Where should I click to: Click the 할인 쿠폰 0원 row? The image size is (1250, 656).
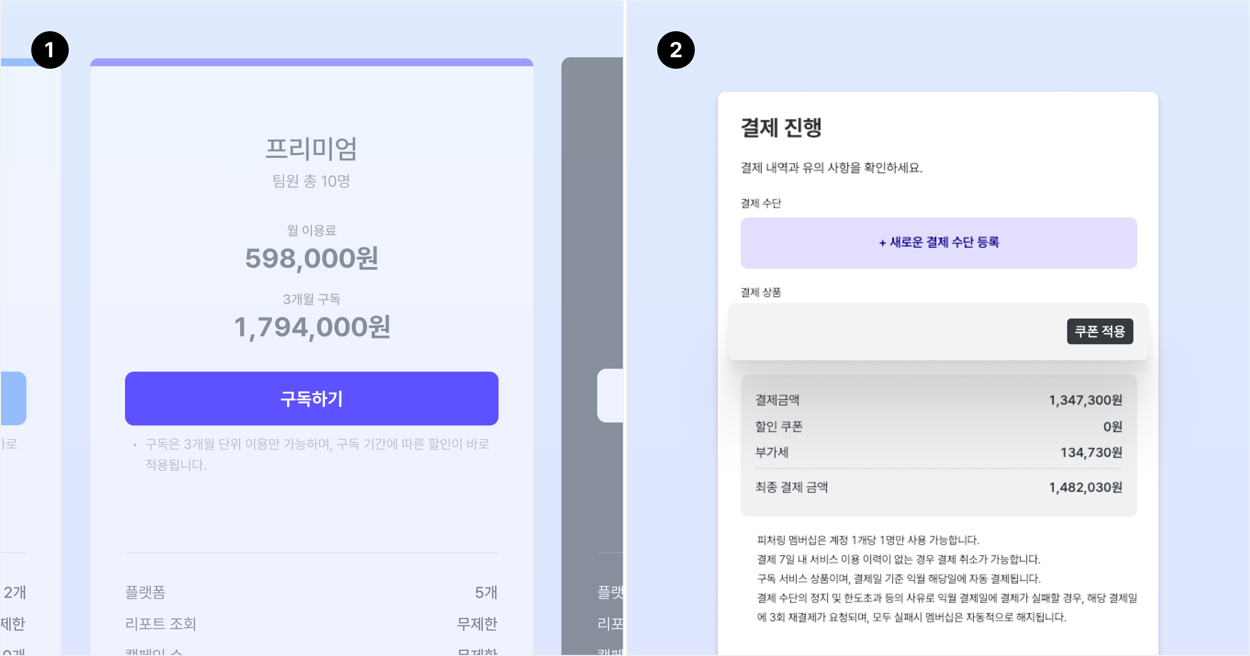coord(939,427)
